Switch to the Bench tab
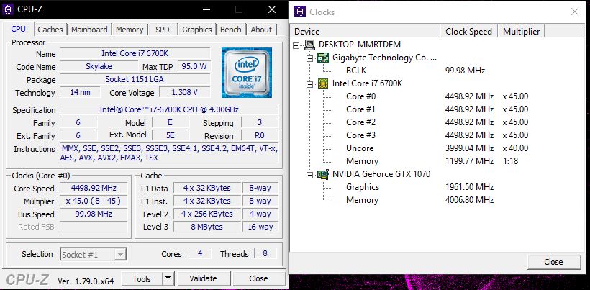Viewport: 590px width, 290px height. pyautogui.click(x=231, y=30)
